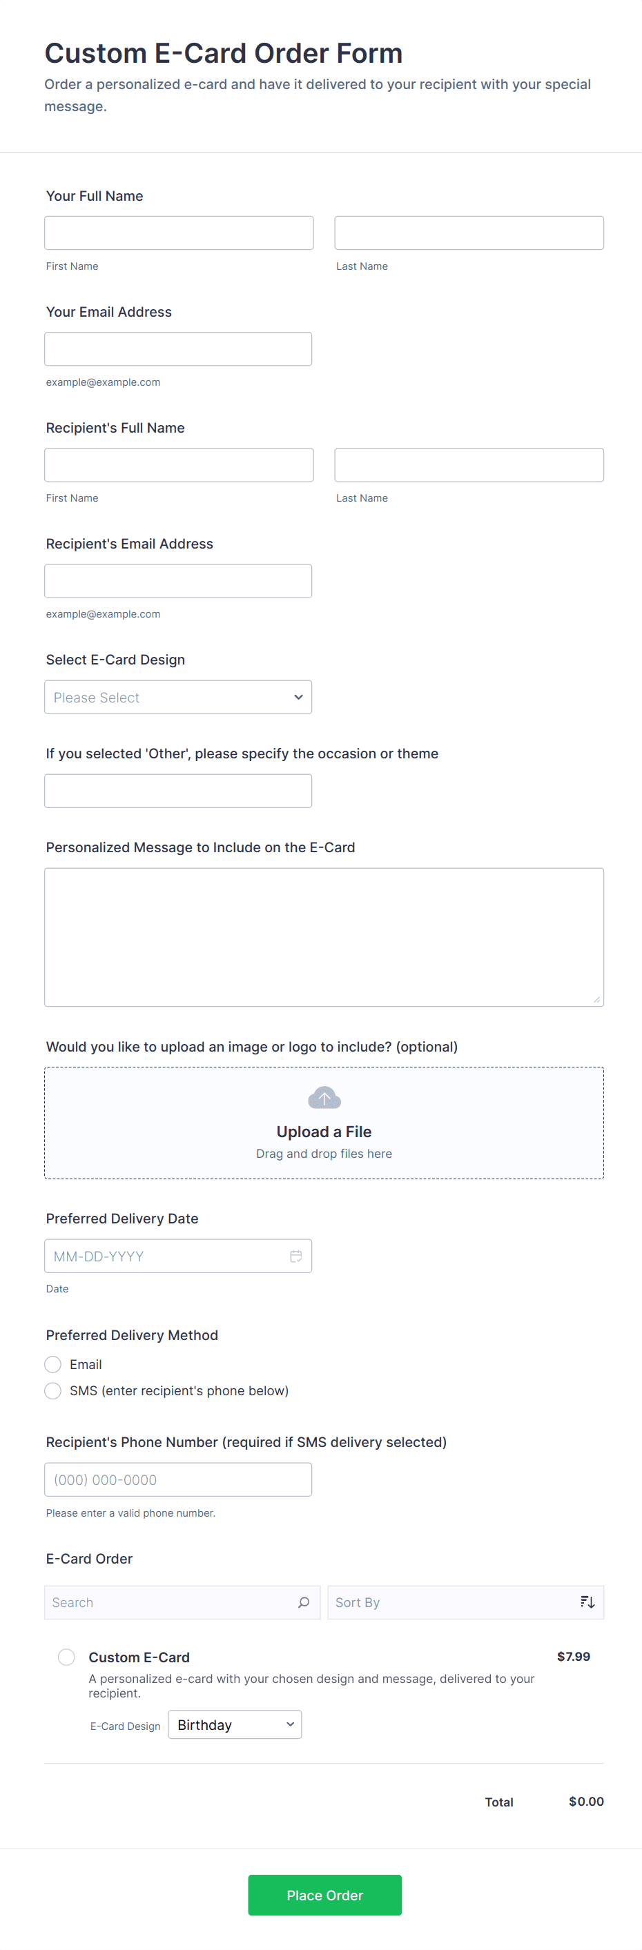Select Email delivery method
Viewport: 642px width, 1950px height.
point(53,1364)
